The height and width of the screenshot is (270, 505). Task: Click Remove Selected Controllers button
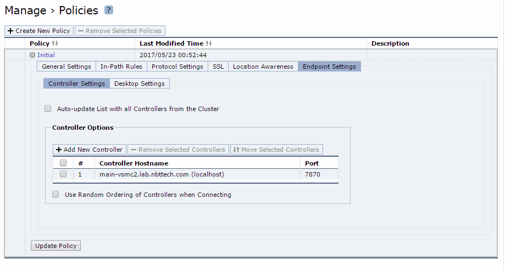point(178,150)
